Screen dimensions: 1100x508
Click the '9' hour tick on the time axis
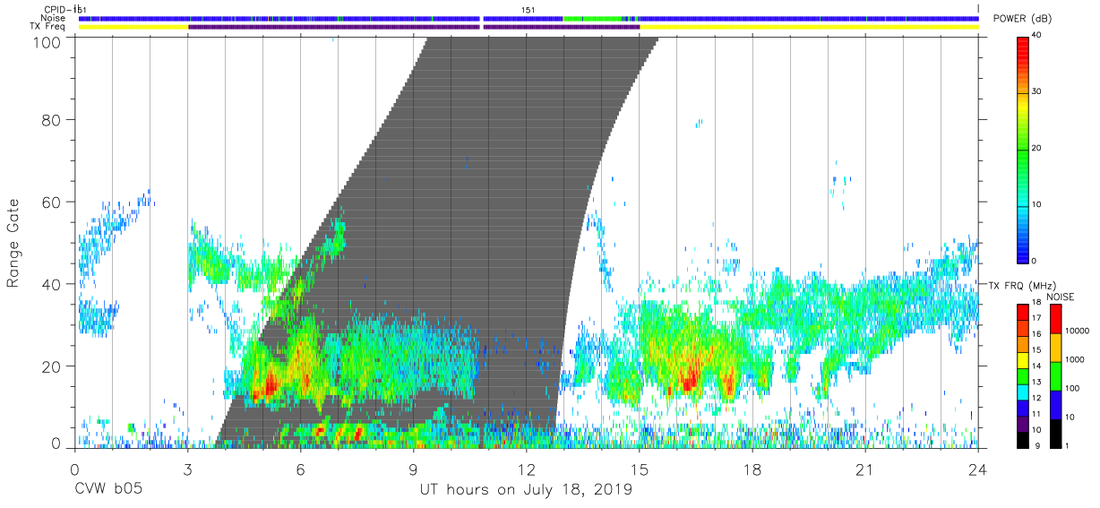click(x=413, y=469)
